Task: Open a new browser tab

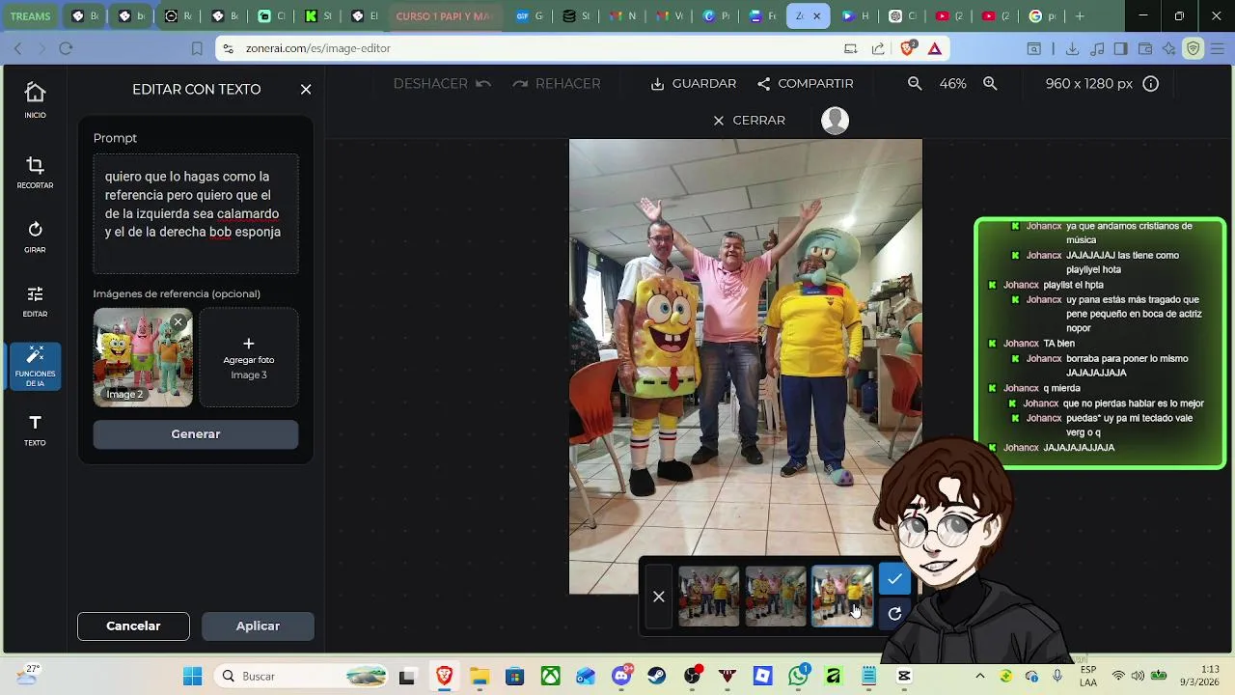Action: 1080,15
